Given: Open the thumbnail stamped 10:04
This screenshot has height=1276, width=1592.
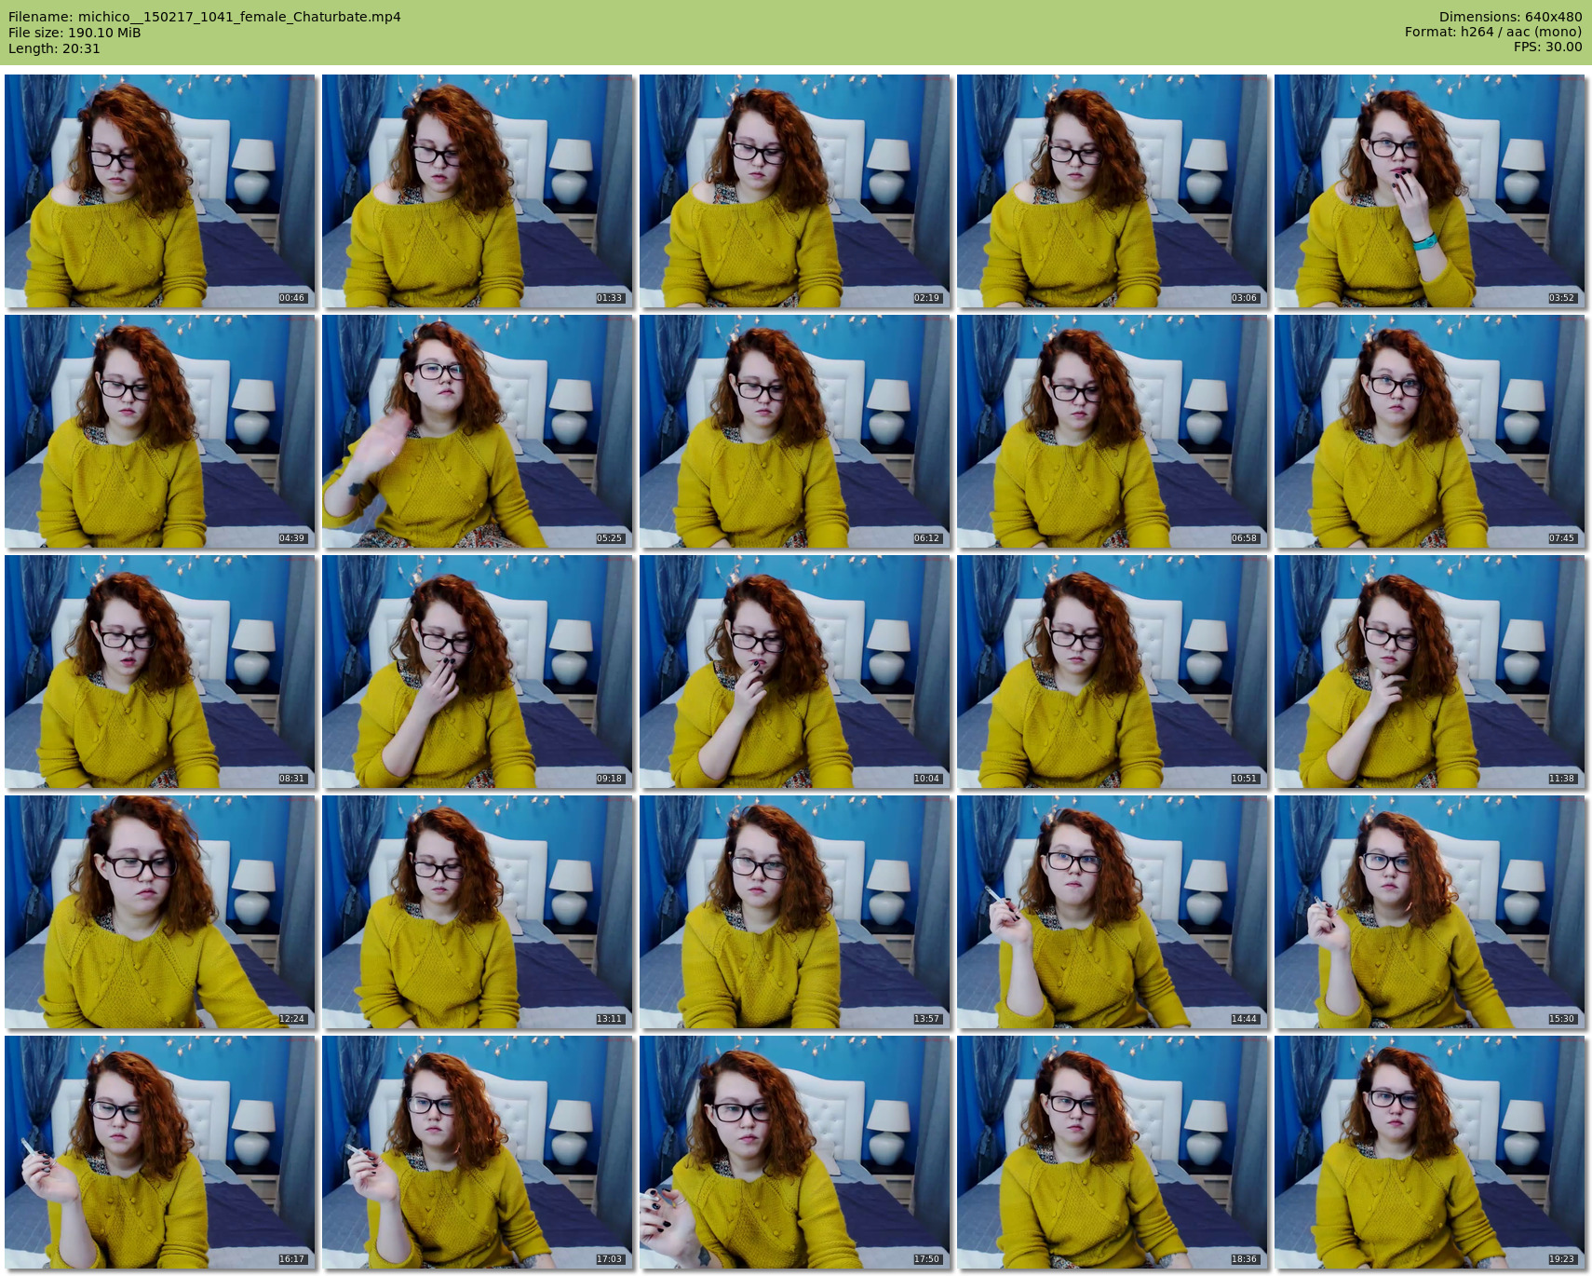Looking at the screenshot, I should click(795, 672).
